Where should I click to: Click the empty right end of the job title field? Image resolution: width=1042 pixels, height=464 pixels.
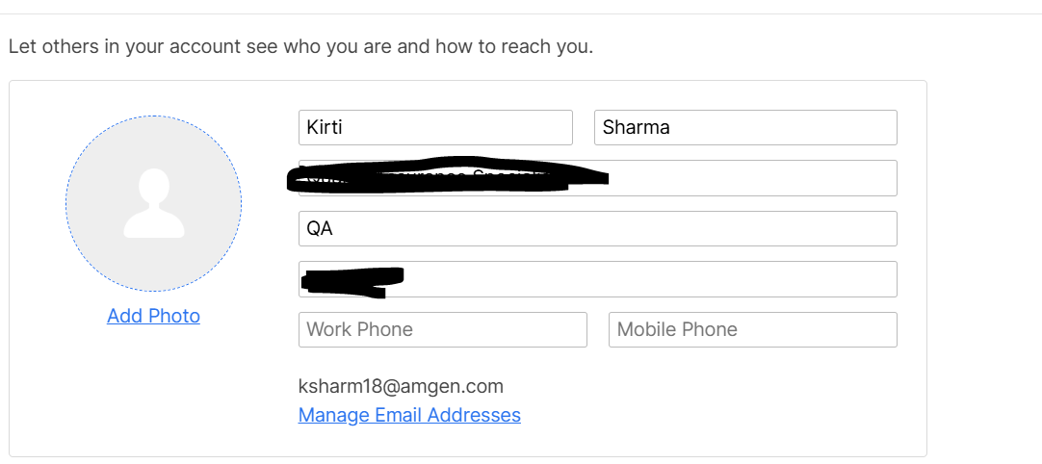pyautogui.click(x=765, y=178)
